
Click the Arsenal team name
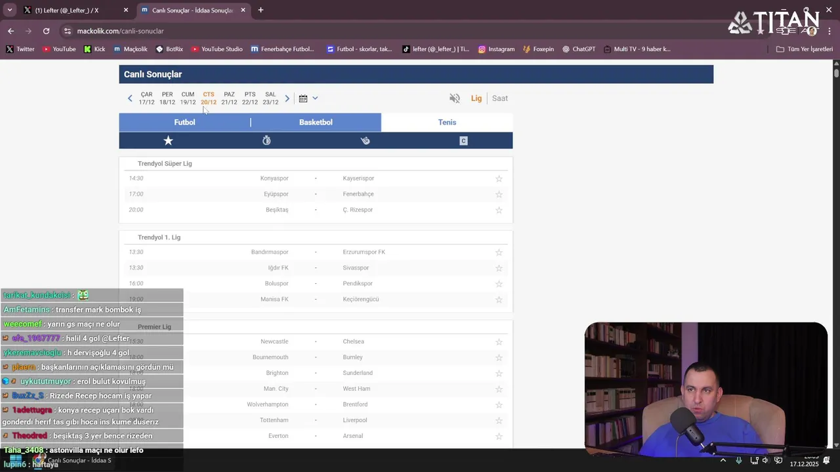coord(353,436)
